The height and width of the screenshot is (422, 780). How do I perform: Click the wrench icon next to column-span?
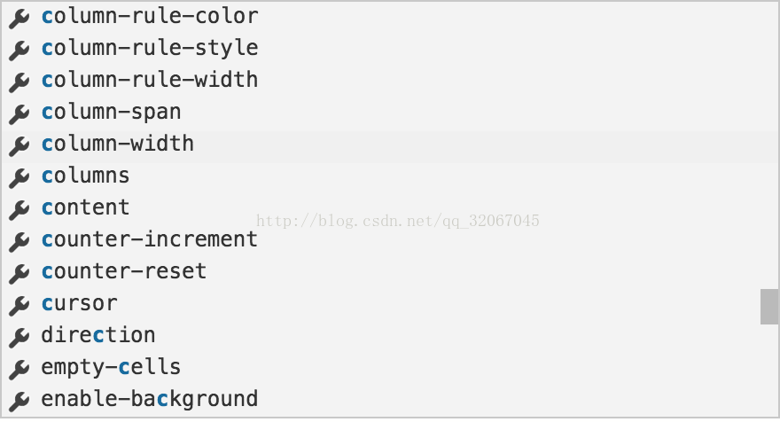(19, 114)
